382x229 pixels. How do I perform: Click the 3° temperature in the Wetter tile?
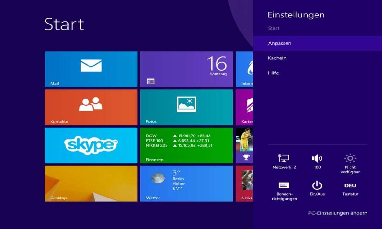pos(177,173)
